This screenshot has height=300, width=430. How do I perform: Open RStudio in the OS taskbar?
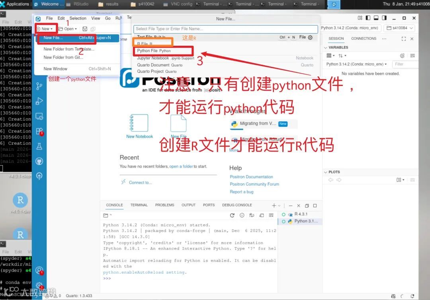[x=78, y=4]
